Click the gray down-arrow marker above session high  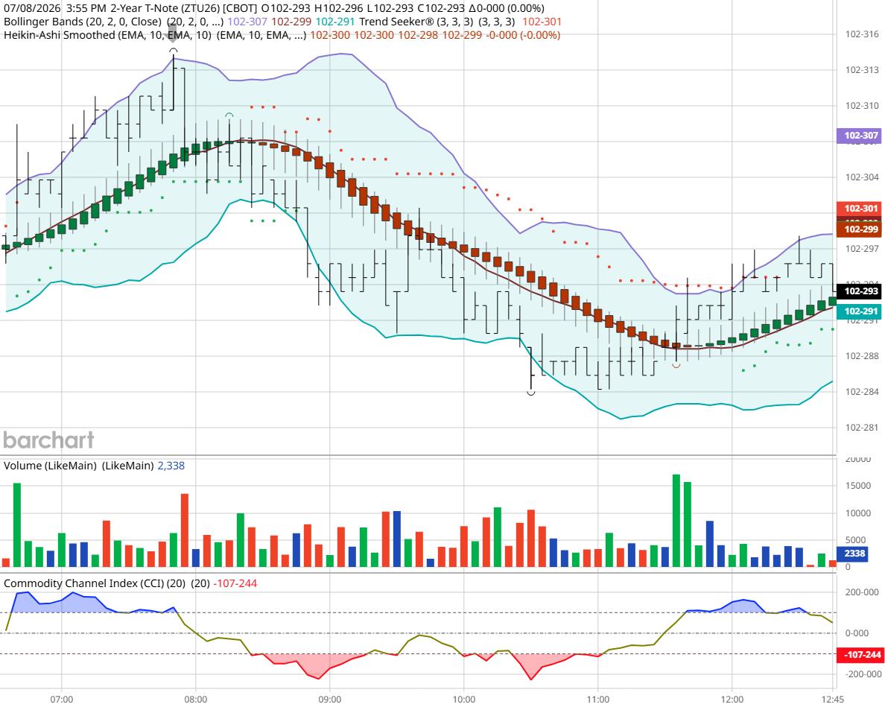174,33
